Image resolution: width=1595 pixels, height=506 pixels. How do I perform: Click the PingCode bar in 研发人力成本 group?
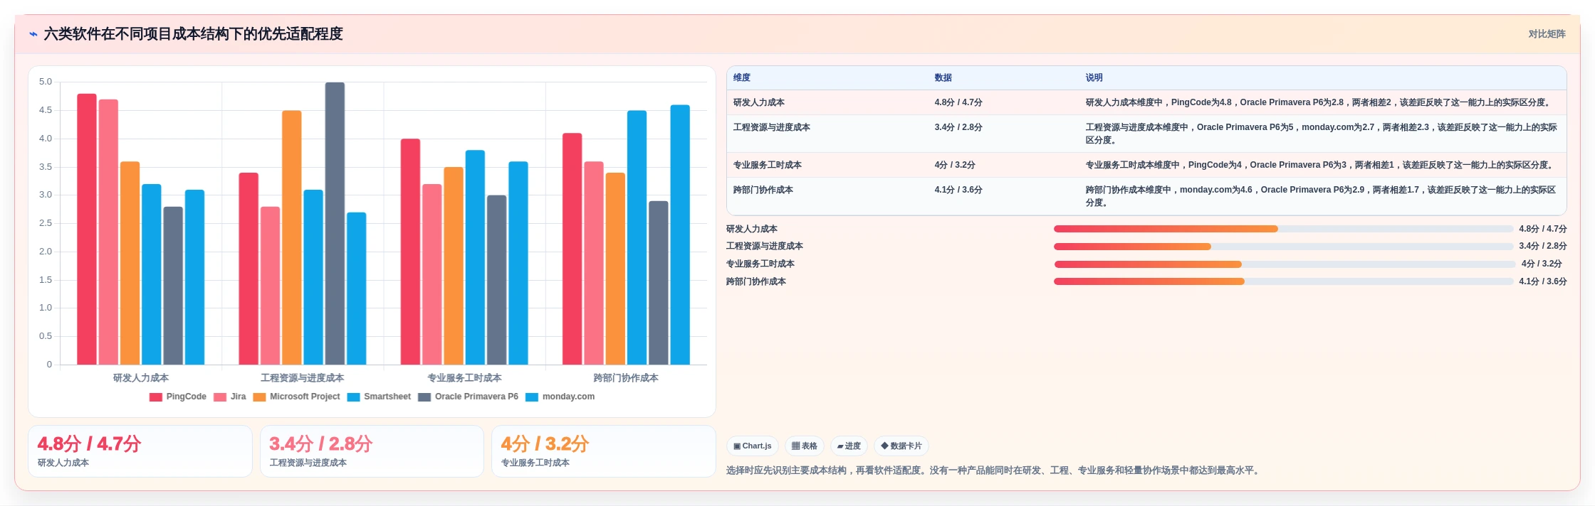(x=87, y=230)
